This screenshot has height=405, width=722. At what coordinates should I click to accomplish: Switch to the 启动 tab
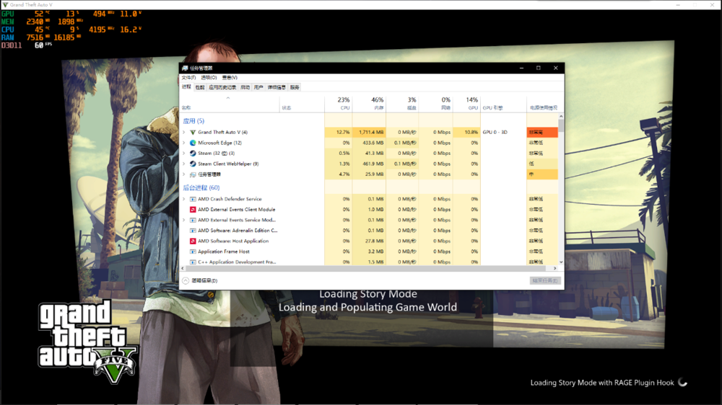click(x=245, y=87)
